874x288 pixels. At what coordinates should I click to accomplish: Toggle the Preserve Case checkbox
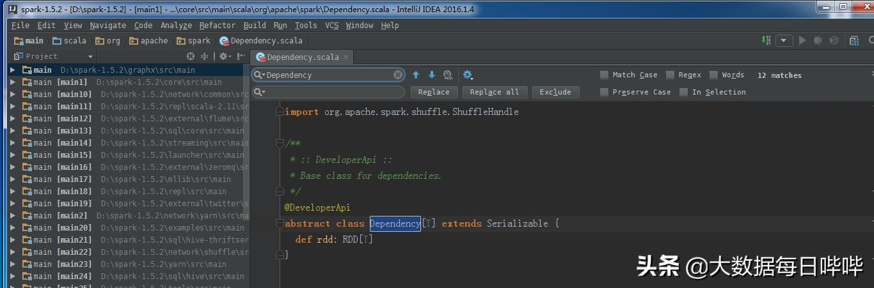604,92
